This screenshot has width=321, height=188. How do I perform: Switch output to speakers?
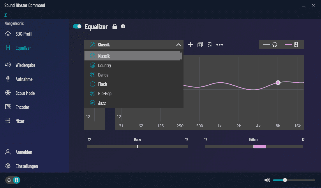(17, 180)
